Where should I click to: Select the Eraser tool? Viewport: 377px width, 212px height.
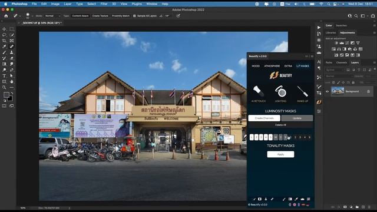(x=12, y=58)
